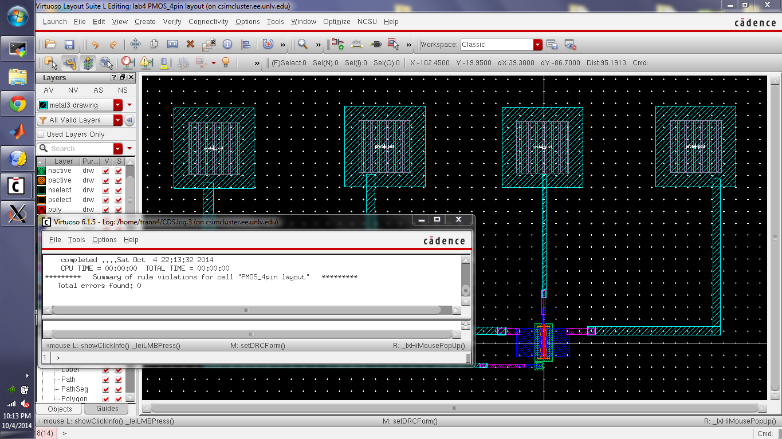Toggle nactive layer selectable checkbox
The width and height of the screenshot is (782, 439).
tap(119, 171)
